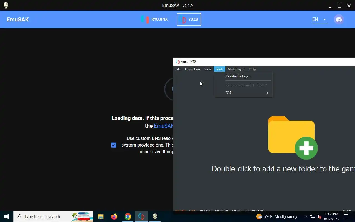Open the Emulation menu in yuzu
This screenshot has width=355, height=222.
[192, 69]
